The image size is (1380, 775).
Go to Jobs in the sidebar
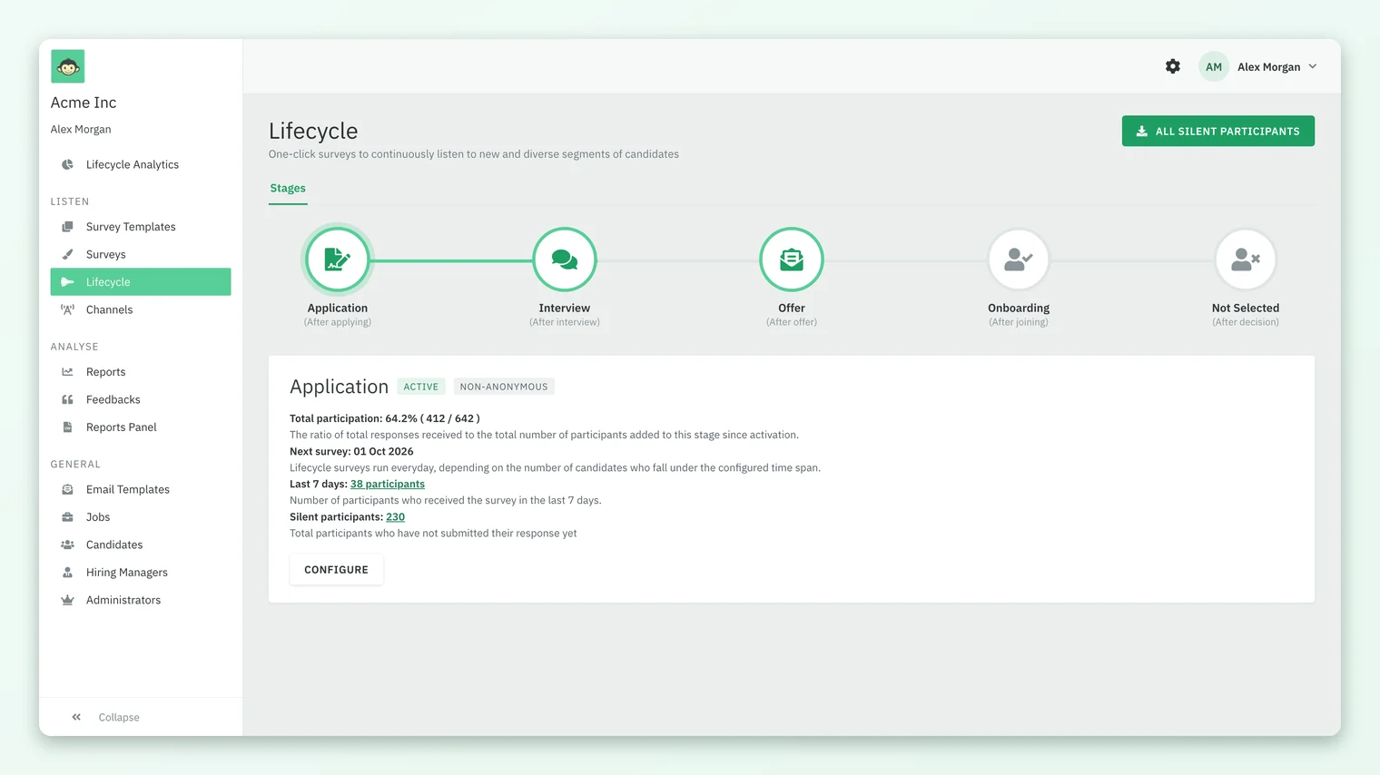tap(141, 517)
